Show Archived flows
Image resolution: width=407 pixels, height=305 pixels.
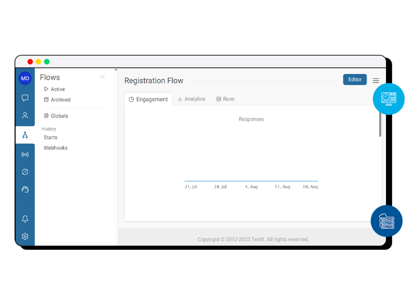click(57, 100)
